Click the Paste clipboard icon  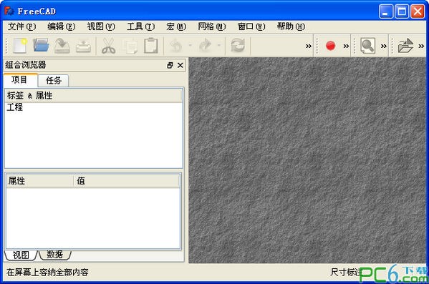tap(151, 46)
